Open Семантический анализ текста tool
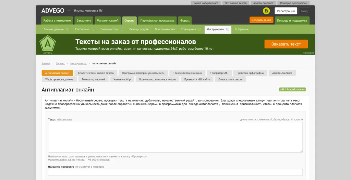Screen dimensions: 351x180 coord(96,73)
